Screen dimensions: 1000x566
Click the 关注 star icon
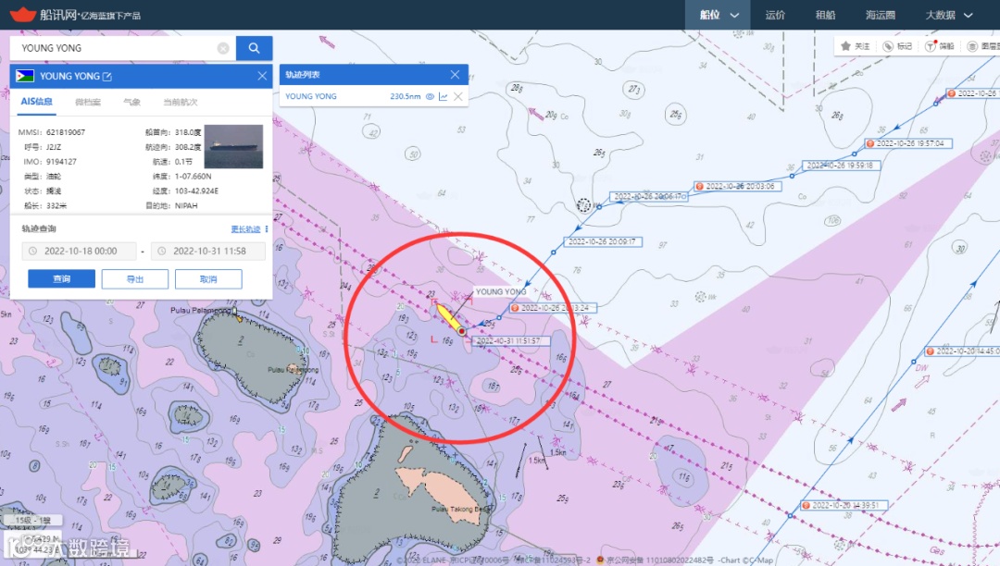845,46
